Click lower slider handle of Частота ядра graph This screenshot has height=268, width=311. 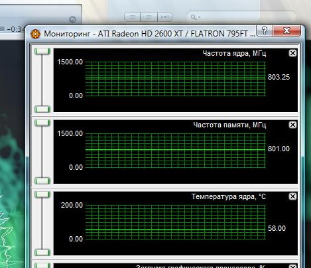coord(42,109)
